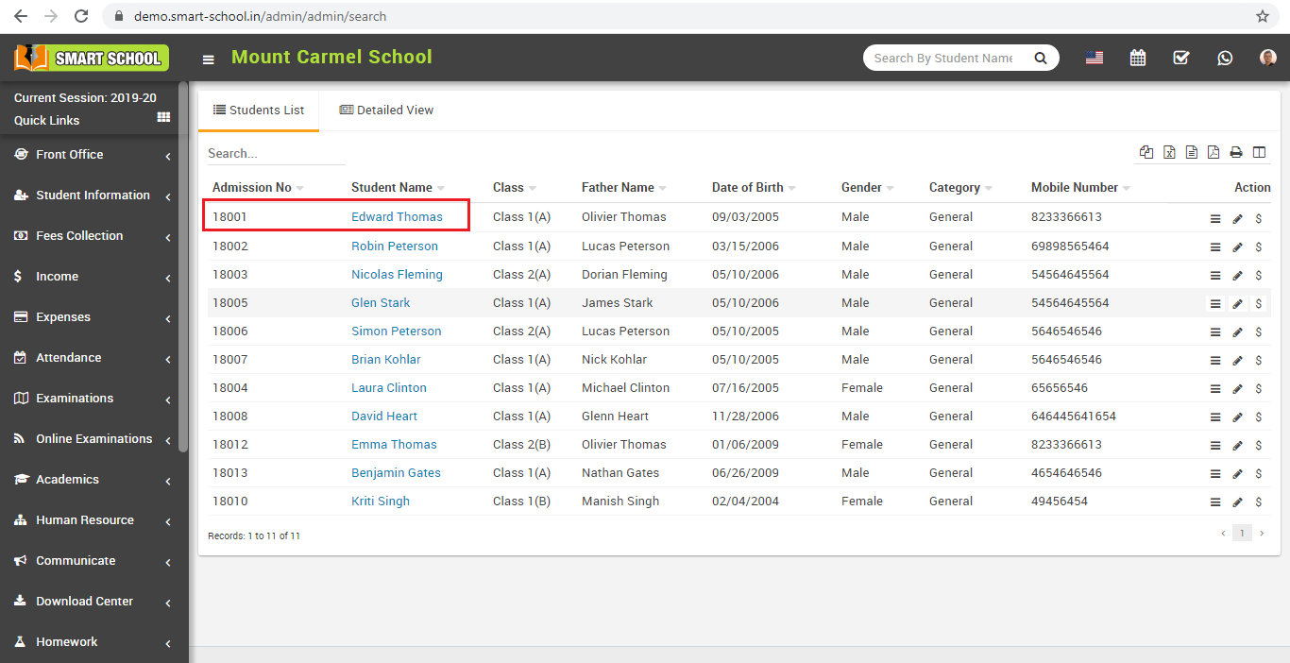Click the edit pencil for Edward Thomas
Screen dimensions: 1290x663
pos(1238,219)
